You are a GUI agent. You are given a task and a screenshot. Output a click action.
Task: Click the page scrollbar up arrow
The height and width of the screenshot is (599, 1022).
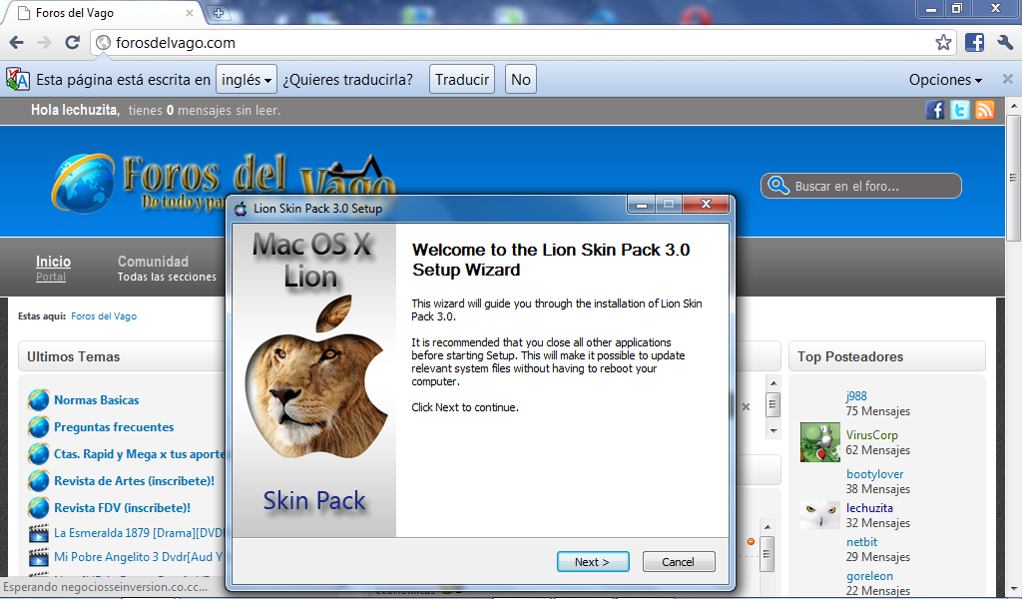[x=1013, y=105]
